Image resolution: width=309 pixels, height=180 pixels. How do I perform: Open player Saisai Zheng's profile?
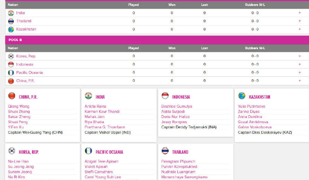[x=19, y=117]
